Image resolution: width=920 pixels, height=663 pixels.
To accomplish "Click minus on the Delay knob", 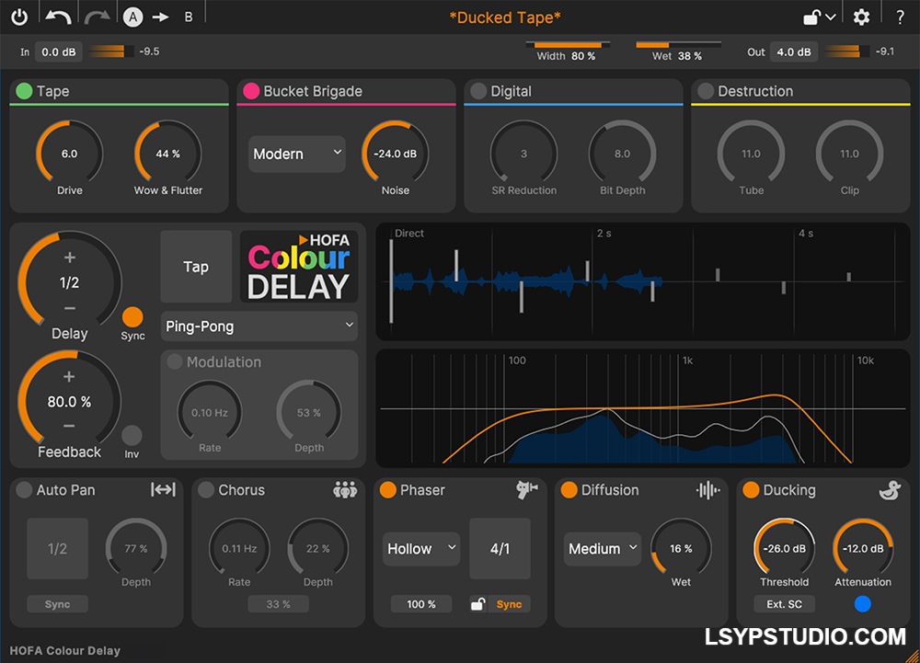I will click(69, 308).
